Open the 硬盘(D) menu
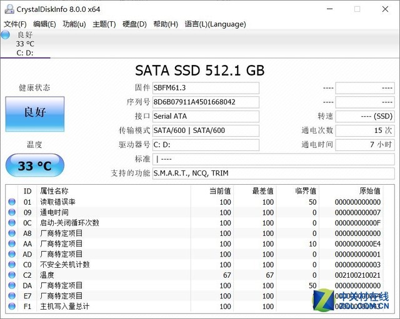Image resolution: width=400 pixels, height=319 pixels. pos(134,24)
